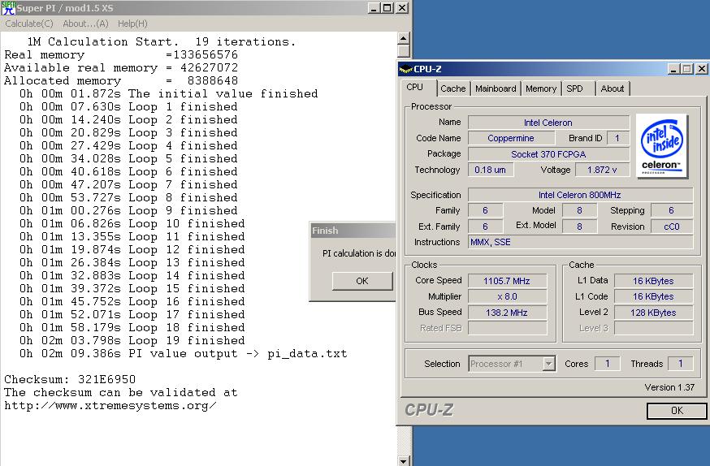Maximize the Super PI window

tap(387, 7)
